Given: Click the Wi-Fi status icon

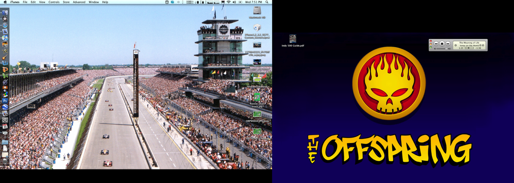Looking at the screenshot, I should click(228, 2).
